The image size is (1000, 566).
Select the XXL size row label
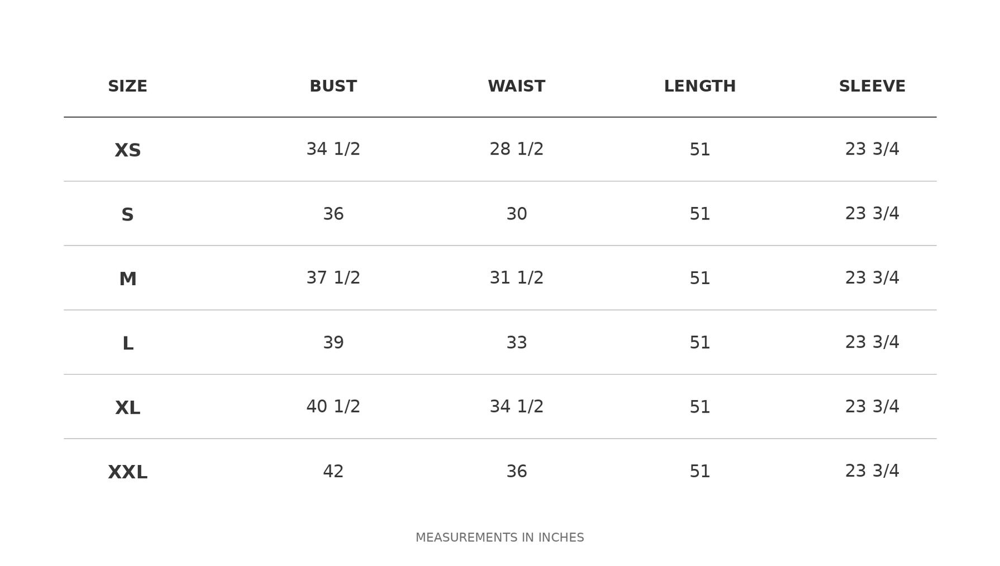pos(127,472)
